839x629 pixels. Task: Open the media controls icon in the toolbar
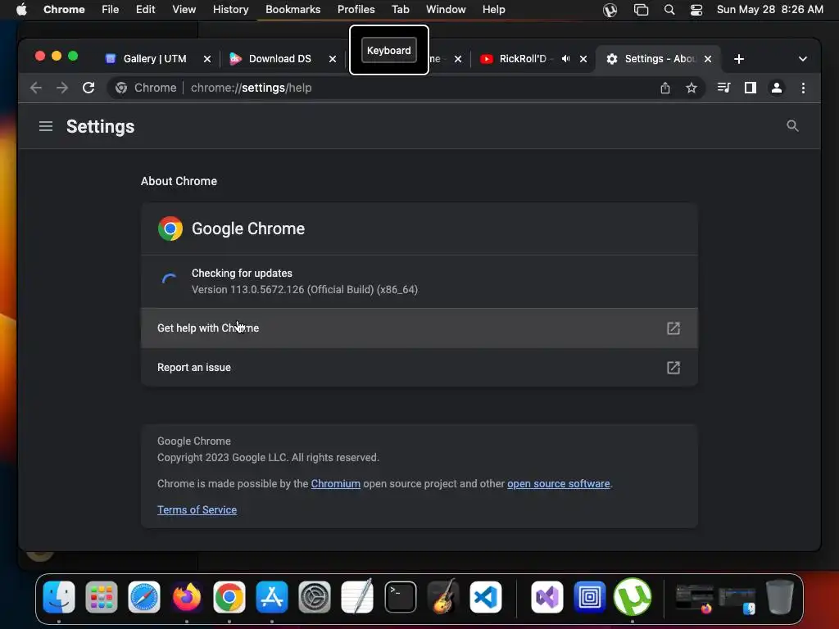pos(724,88)
